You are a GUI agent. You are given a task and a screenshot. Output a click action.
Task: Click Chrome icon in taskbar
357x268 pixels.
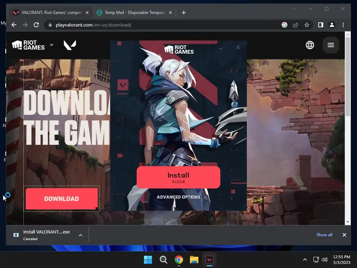179,260
